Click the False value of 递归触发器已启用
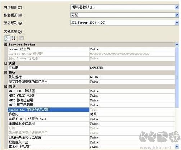The height and width of the screenshot is (150, 181). point(94,124)
